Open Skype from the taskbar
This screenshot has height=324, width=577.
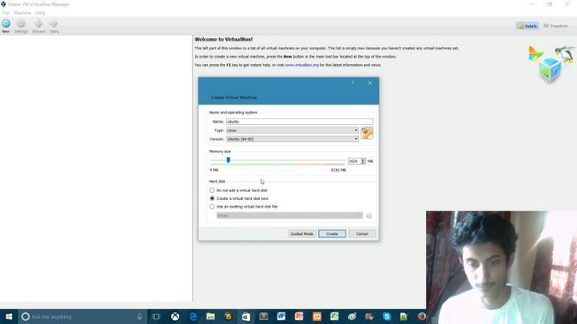click(x=387, y=317)
